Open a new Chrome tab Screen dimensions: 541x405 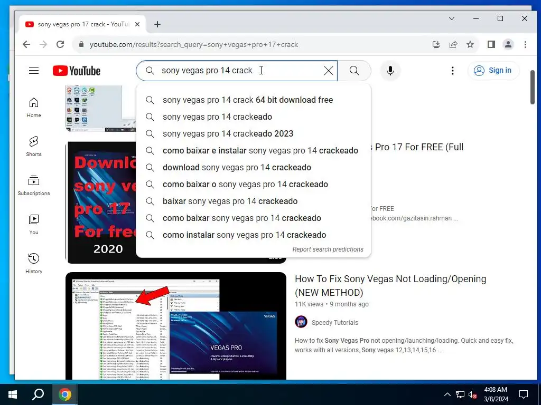pos(157,24)
